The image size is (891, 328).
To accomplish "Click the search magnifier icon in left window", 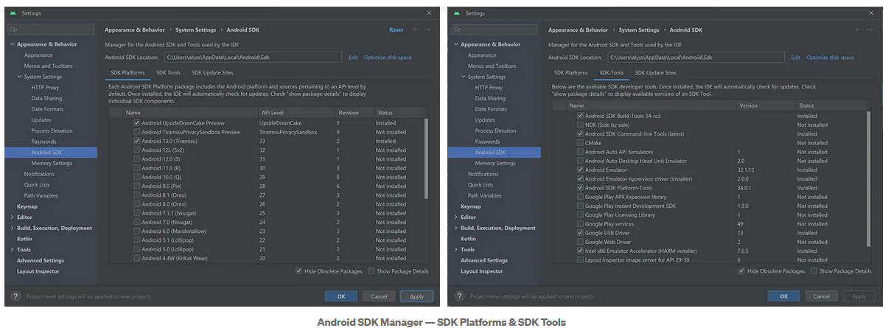I will [x=14, y=29].
